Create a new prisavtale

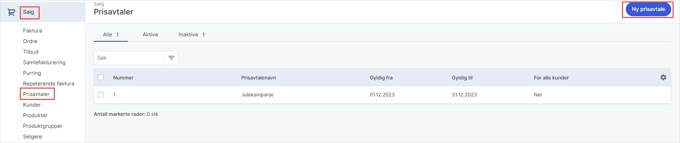tap(648, 9)
